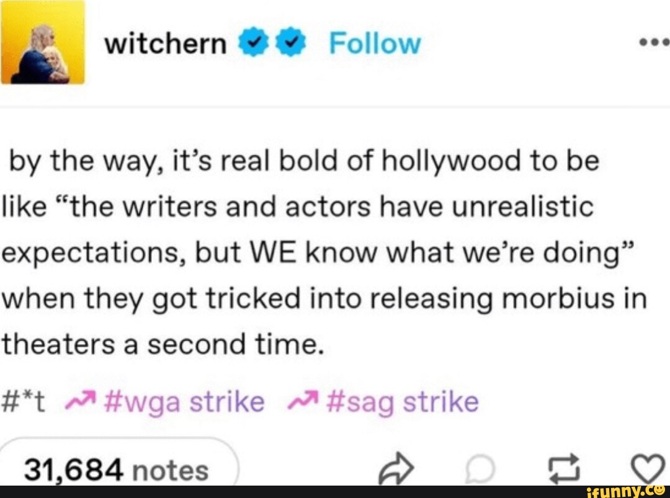Open the #*t tag
Viewport: 670px width, 498px height.
24,402
